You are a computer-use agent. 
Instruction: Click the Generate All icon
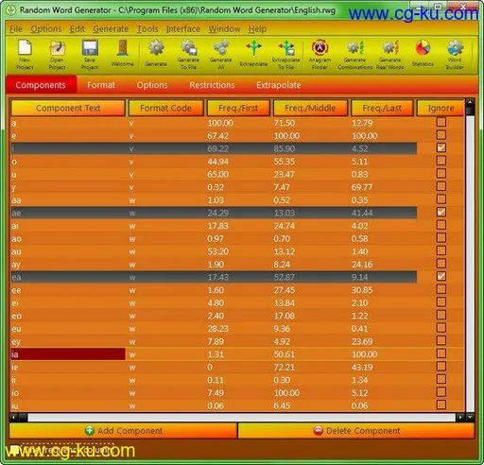click(x=221, y=54)
